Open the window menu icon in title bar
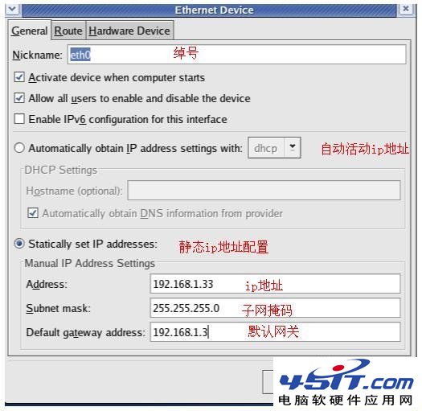This screenshot has height=411, width=422. click(12, 10)
